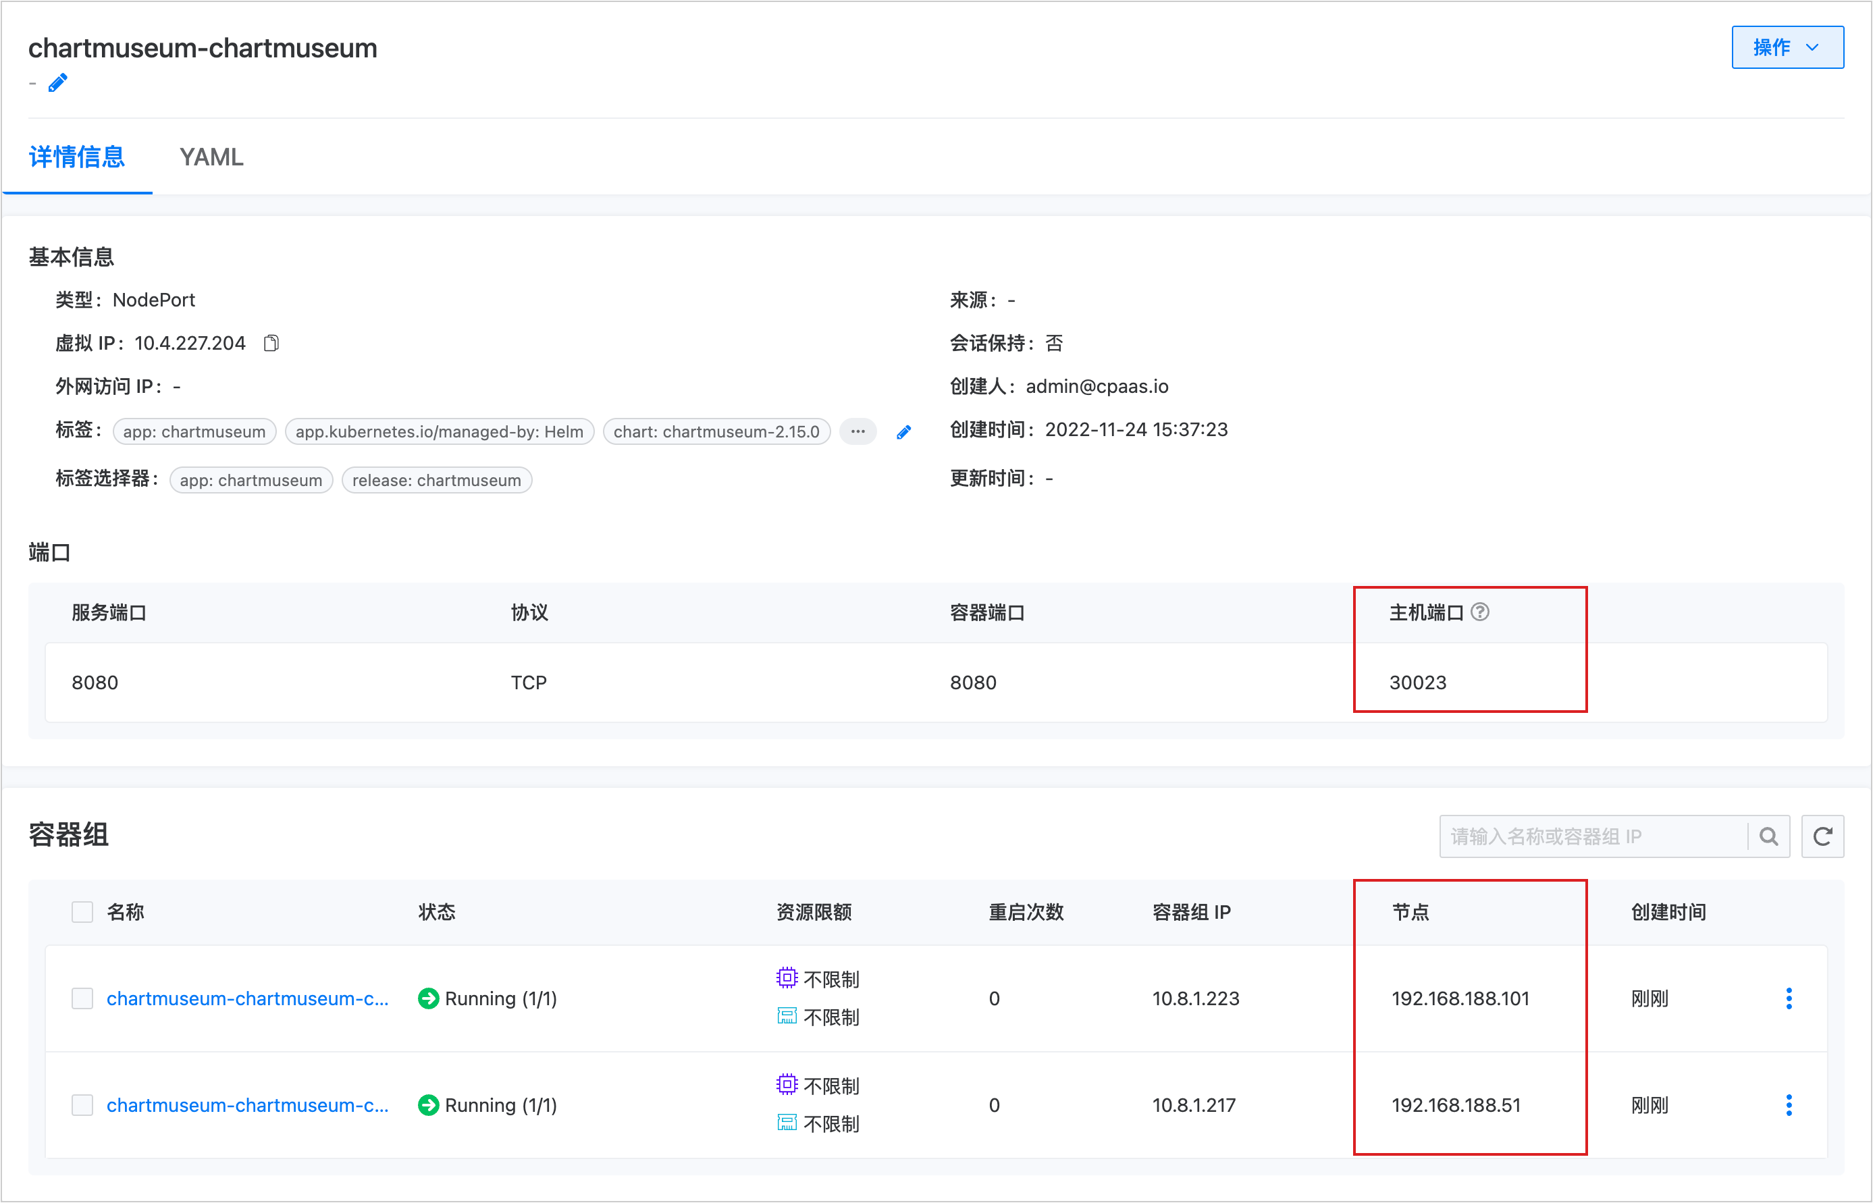Click pod IP 10.8.1.217
This screenshot has width=1873, height=1203.
pos(1194,1105)
